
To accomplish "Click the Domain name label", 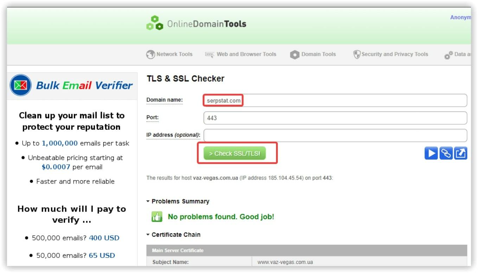I will pyautogui.click(x=165, y=100).
